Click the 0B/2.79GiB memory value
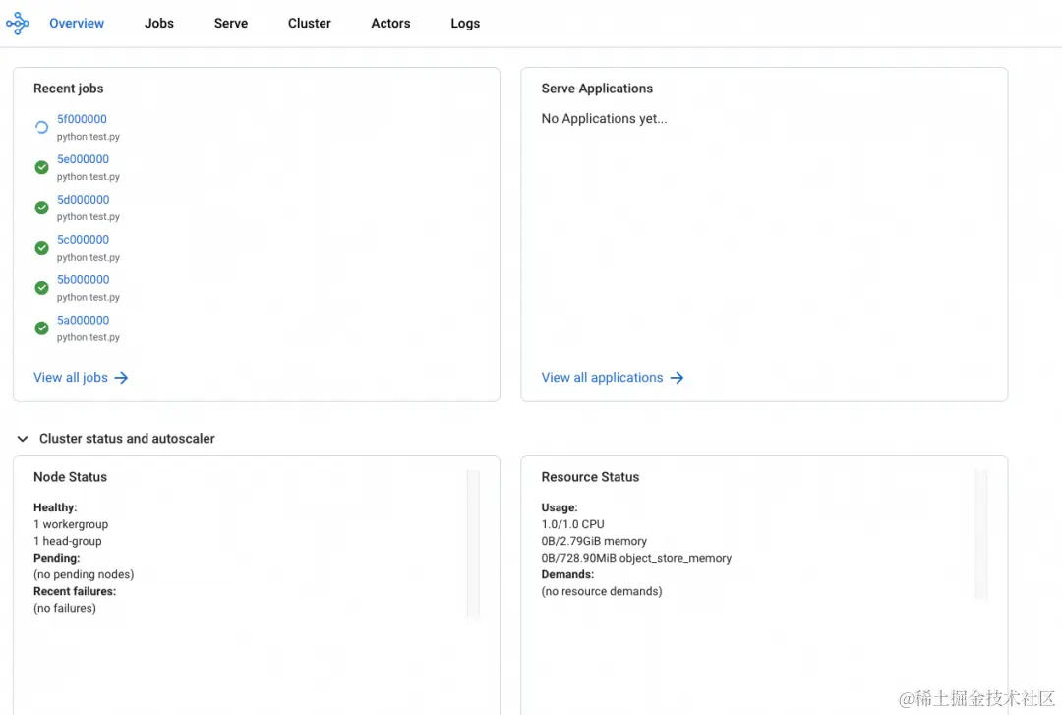 (594, 542)
